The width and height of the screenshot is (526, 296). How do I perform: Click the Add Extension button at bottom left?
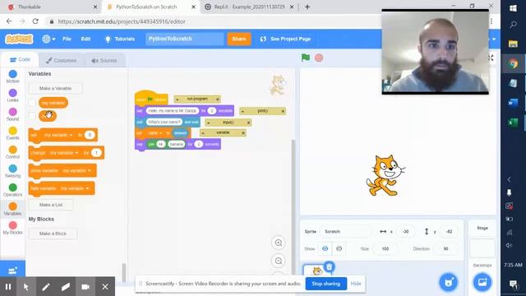pyautogui.click(x=12, y=271)
